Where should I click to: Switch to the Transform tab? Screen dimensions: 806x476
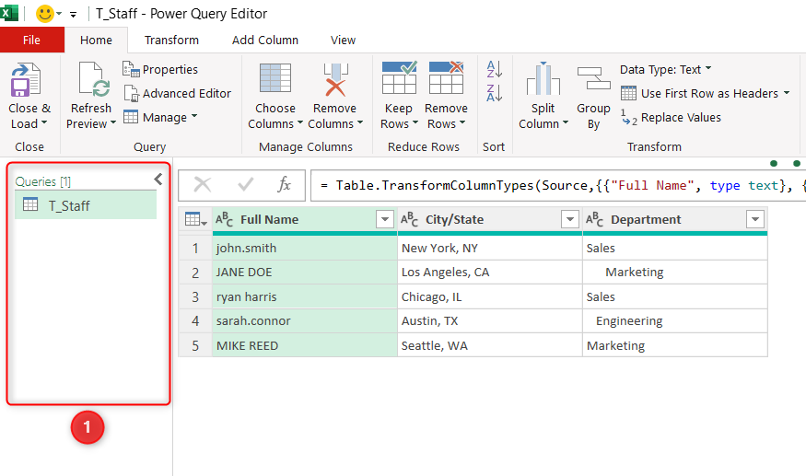pos(171,41)
